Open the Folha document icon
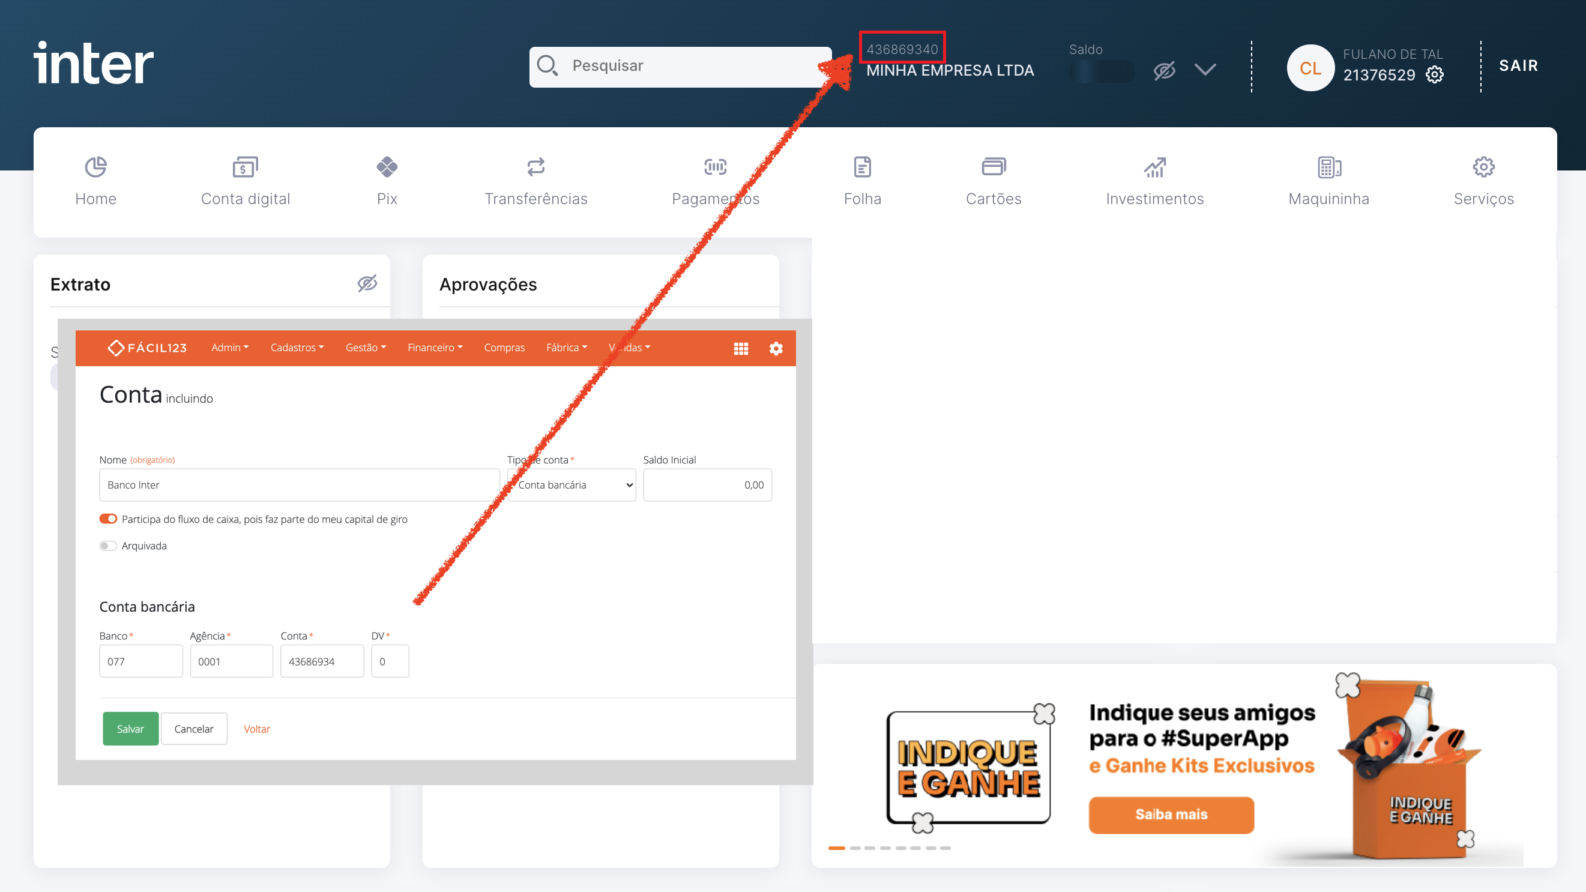The image size is (1586, 892). 862,167
